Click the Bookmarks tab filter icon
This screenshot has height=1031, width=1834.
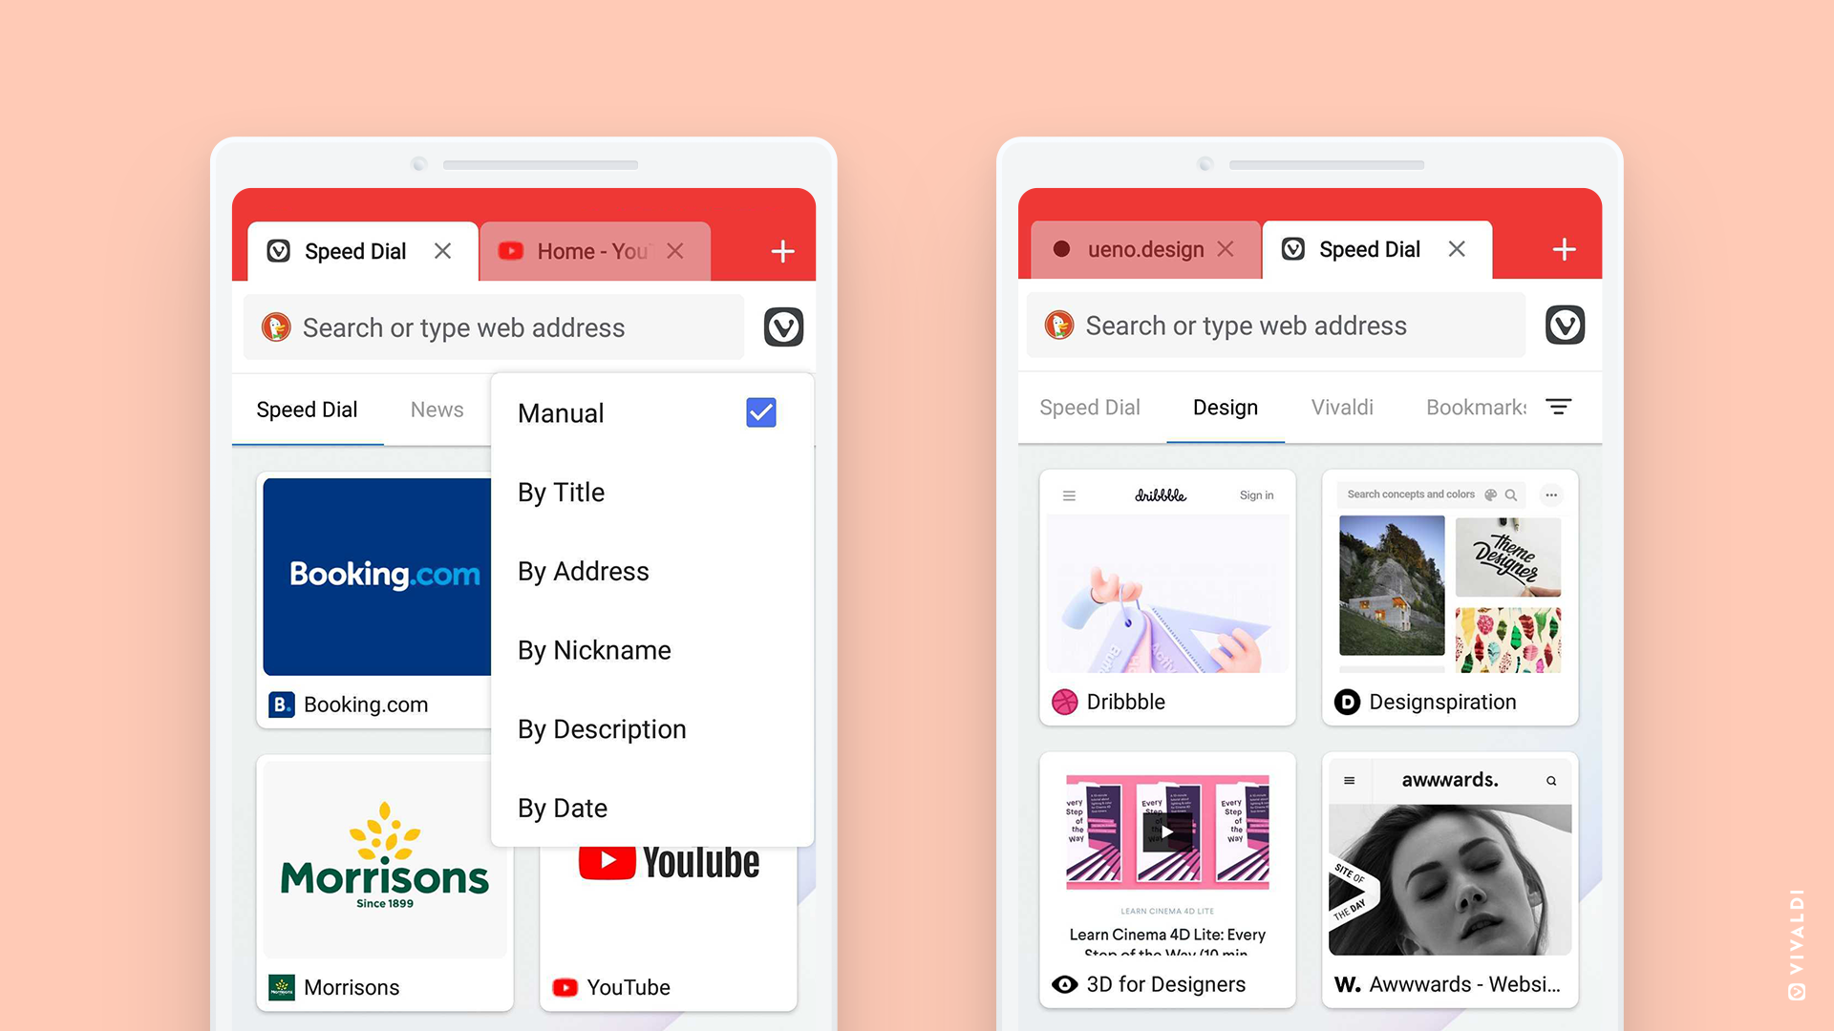[1560, 407]
